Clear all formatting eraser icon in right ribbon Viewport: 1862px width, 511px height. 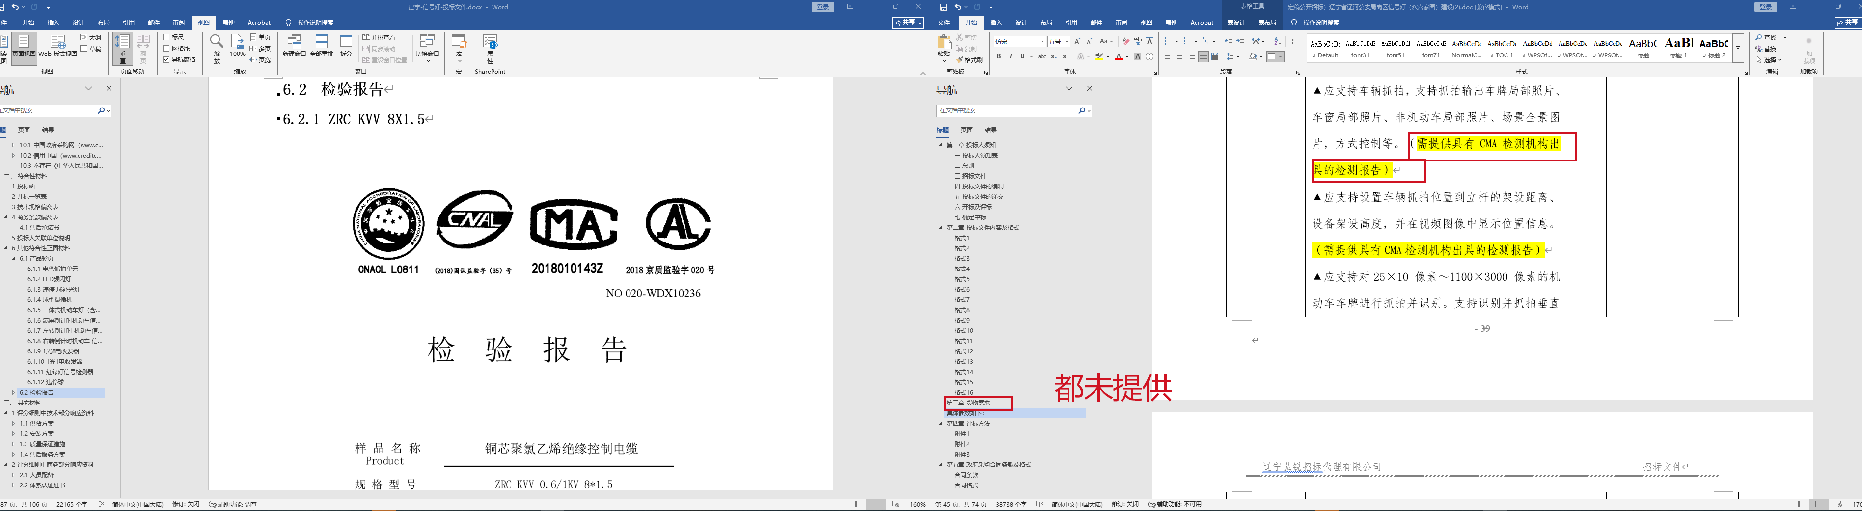click(x=1125, y=41)
